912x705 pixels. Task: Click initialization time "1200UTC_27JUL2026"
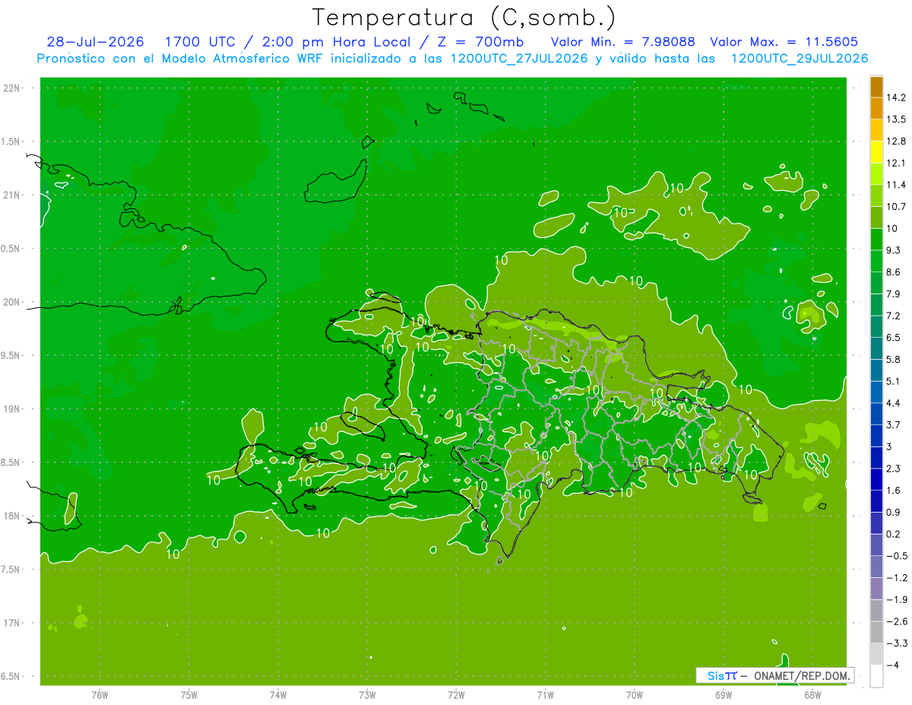point(520,58)
